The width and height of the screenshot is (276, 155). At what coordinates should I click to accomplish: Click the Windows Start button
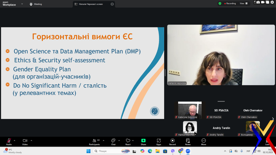pyautogui.click(x=88, y=151)
